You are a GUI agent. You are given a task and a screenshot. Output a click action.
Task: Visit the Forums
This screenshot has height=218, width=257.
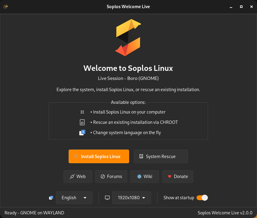111,177
